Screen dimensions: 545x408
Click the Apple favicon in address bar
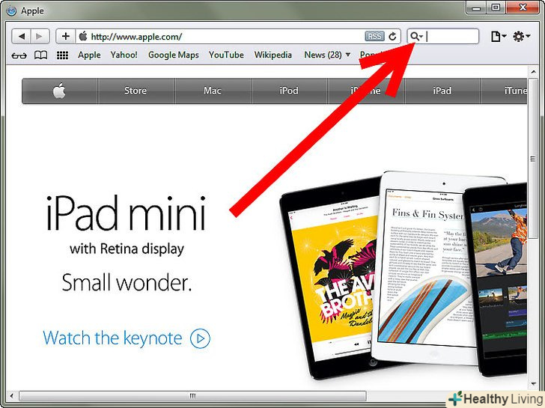[82, 36]
